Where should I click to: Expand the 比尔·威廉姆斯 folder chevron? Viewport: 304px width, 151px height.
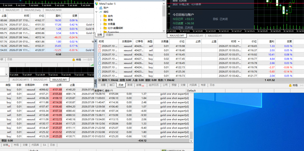[101, 28]
